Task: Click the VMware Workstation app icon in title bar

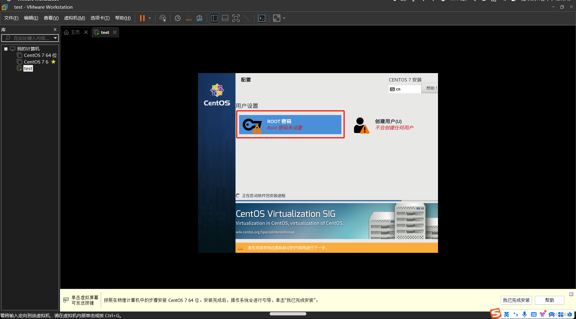Action: (x=4, y=7)
